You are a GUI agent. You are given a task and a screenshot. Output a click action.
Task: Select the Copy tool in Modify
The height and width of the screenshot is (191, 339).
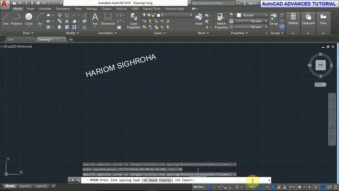click(60, 21)
